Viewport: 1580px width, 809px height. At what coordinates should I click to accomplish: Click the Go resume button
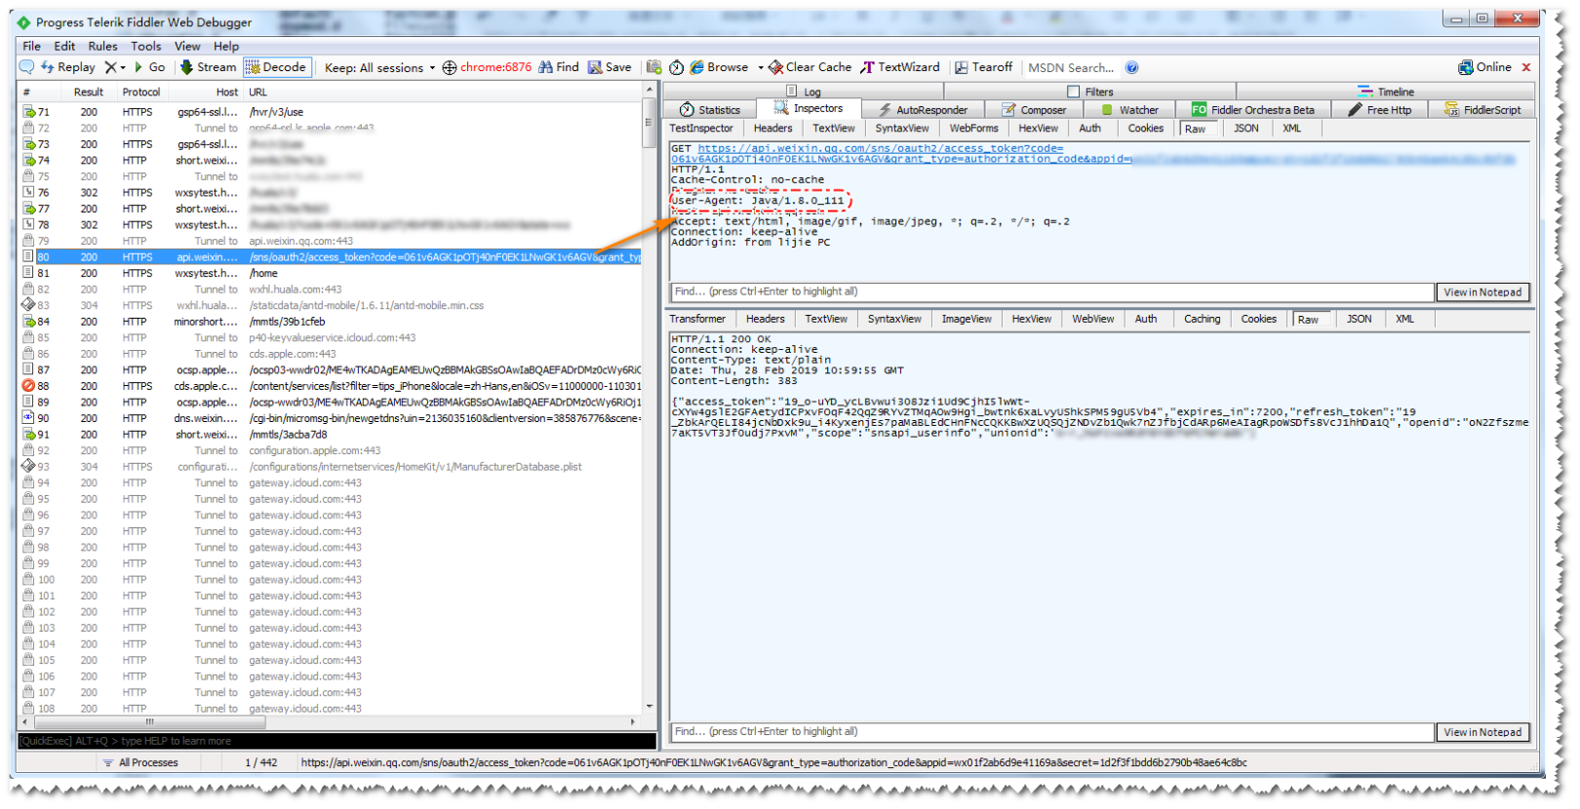coord(149,67)
